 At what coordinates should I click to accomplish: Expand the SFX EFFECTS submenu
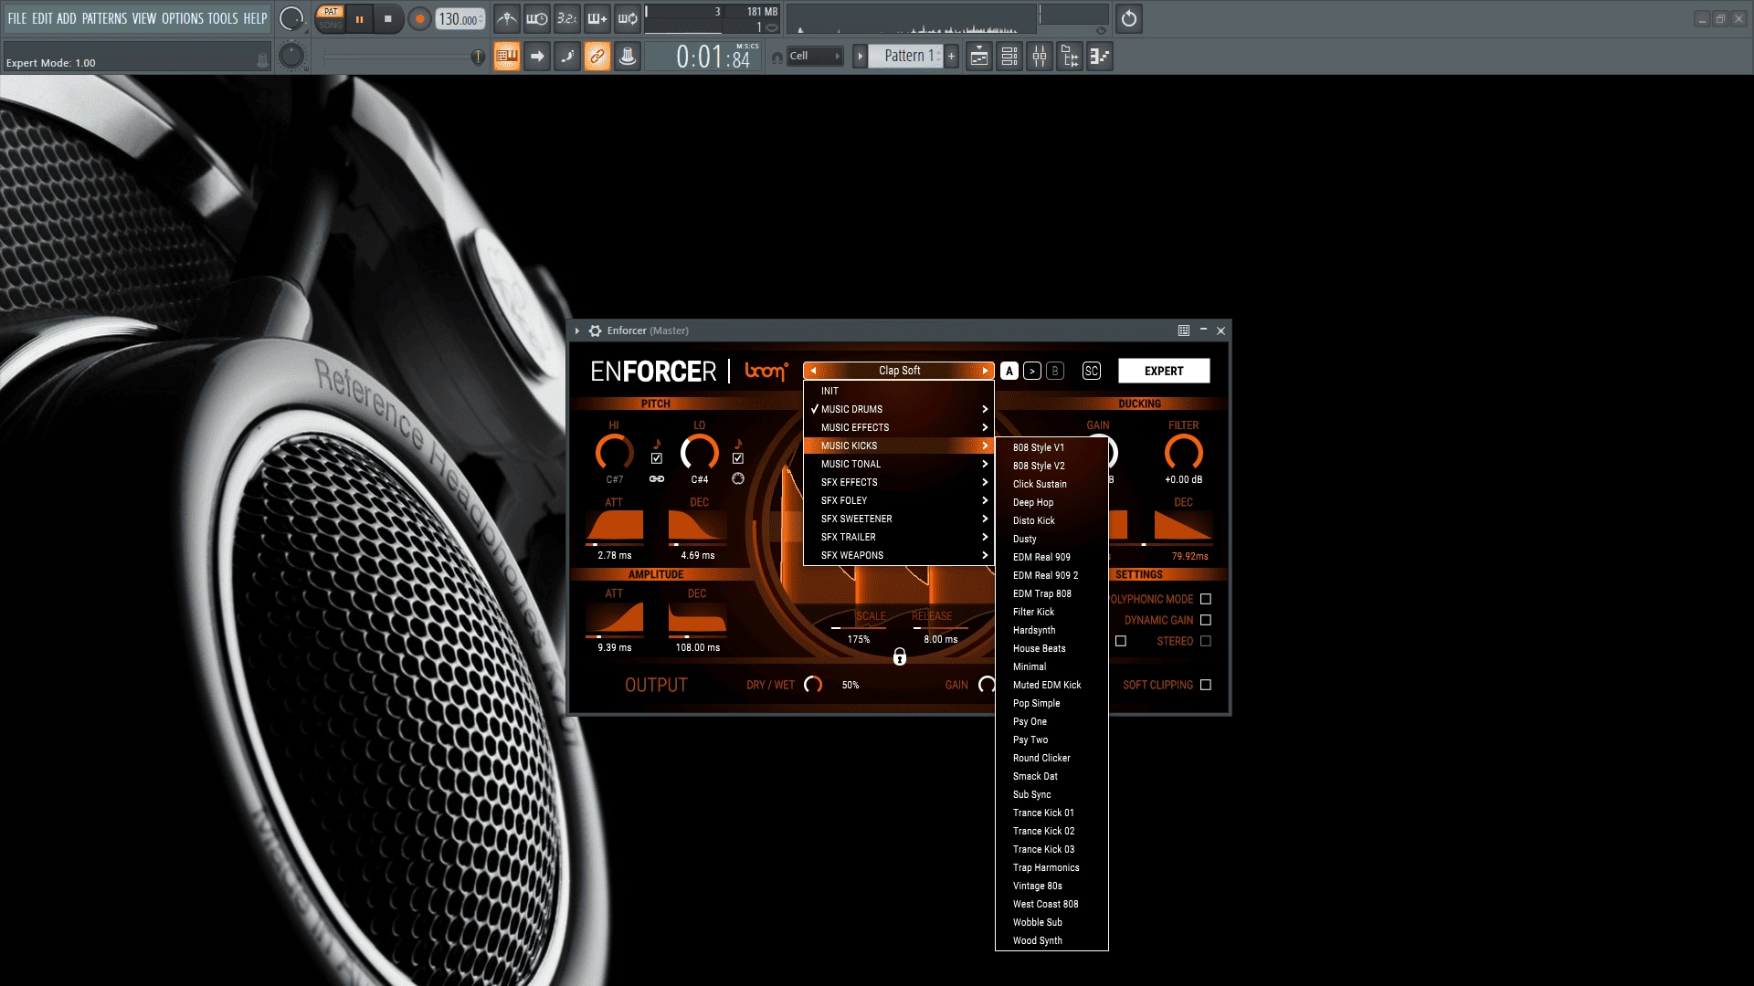coord(899,482)
